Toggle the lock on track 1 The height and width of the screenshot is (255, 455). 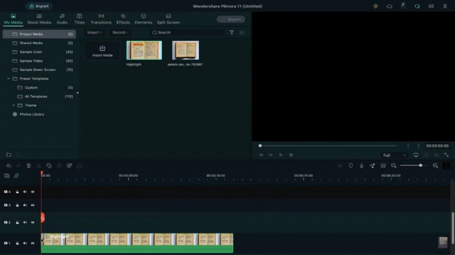(18, 243)
